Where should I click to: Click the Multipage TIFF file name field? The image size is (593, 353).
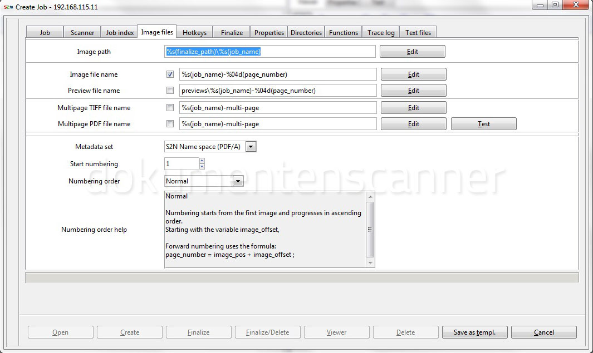coord(278,108)
